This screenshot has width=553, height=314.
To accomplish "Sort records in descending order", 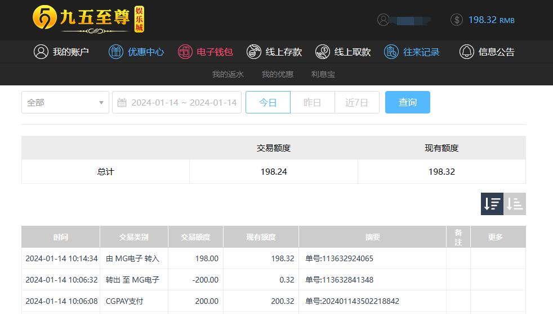I will 492,204.
